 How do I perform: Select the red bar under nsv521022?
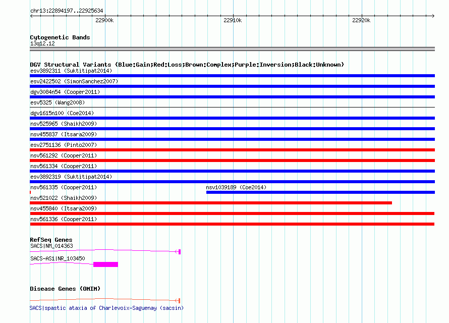pyautogui.click(x=211, y=203)
